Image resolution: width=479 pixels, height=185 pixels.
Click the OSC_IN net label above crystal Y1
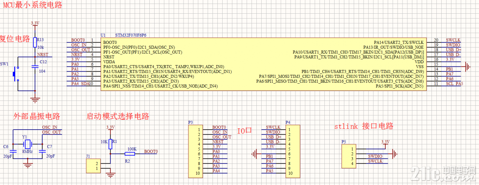click(50, 127)
